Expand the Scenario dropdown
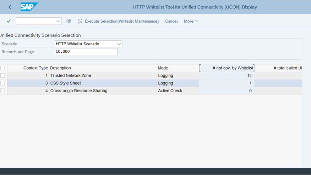 tap(119, 44)
